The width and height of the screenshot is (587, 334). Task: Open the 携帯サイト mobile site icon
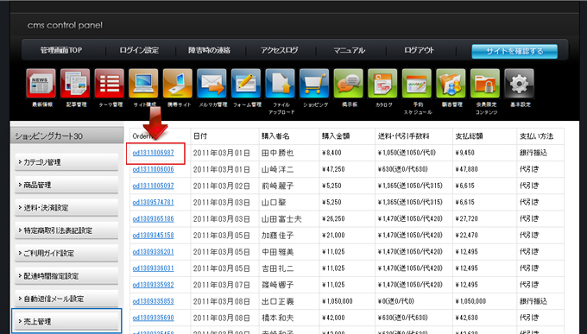tap(178, 83)
